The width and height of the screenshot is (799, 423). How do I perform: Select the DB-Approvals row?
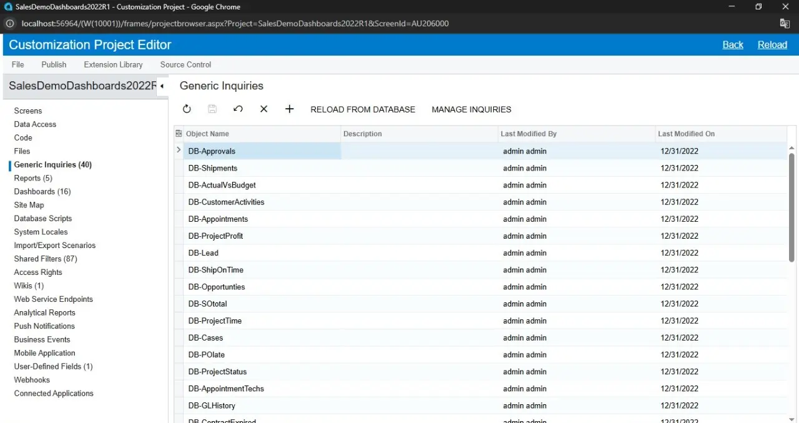coord(481,151)
